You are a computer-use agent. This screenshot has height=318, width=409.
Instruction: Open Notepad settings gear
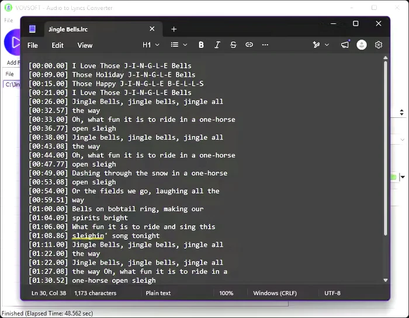[379, 45]
